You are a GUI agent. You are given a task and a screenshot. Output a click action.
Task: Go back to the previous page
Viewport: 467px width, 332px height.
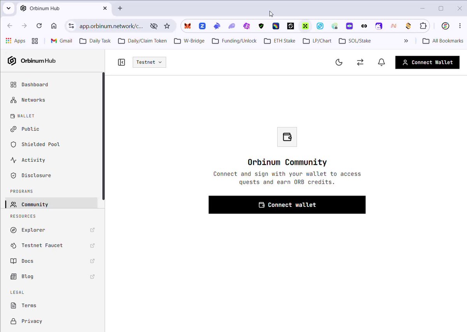pos(10,26)
